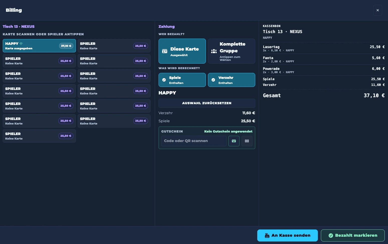Viewport: 388px width, 244px height.
Task: Click the Fanta line on the receipt
Action: click(324, 59)
